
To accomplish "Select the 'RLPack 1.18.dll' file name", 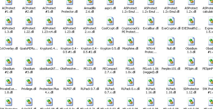I will click(171, 91).
